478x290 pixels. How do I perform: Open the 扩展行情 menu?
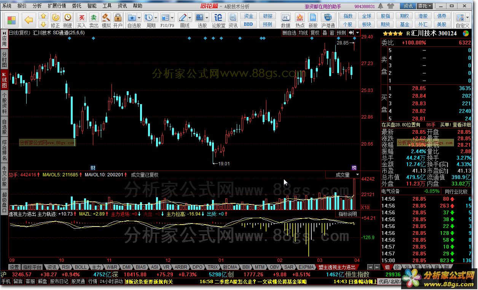(x=57, y=6)
